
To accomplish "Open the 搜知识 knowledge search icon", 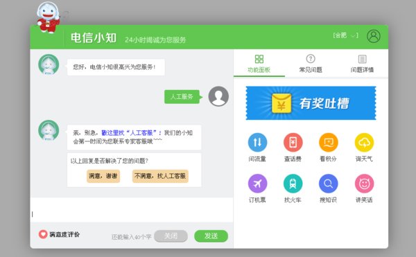I will [x=329, y=184].
